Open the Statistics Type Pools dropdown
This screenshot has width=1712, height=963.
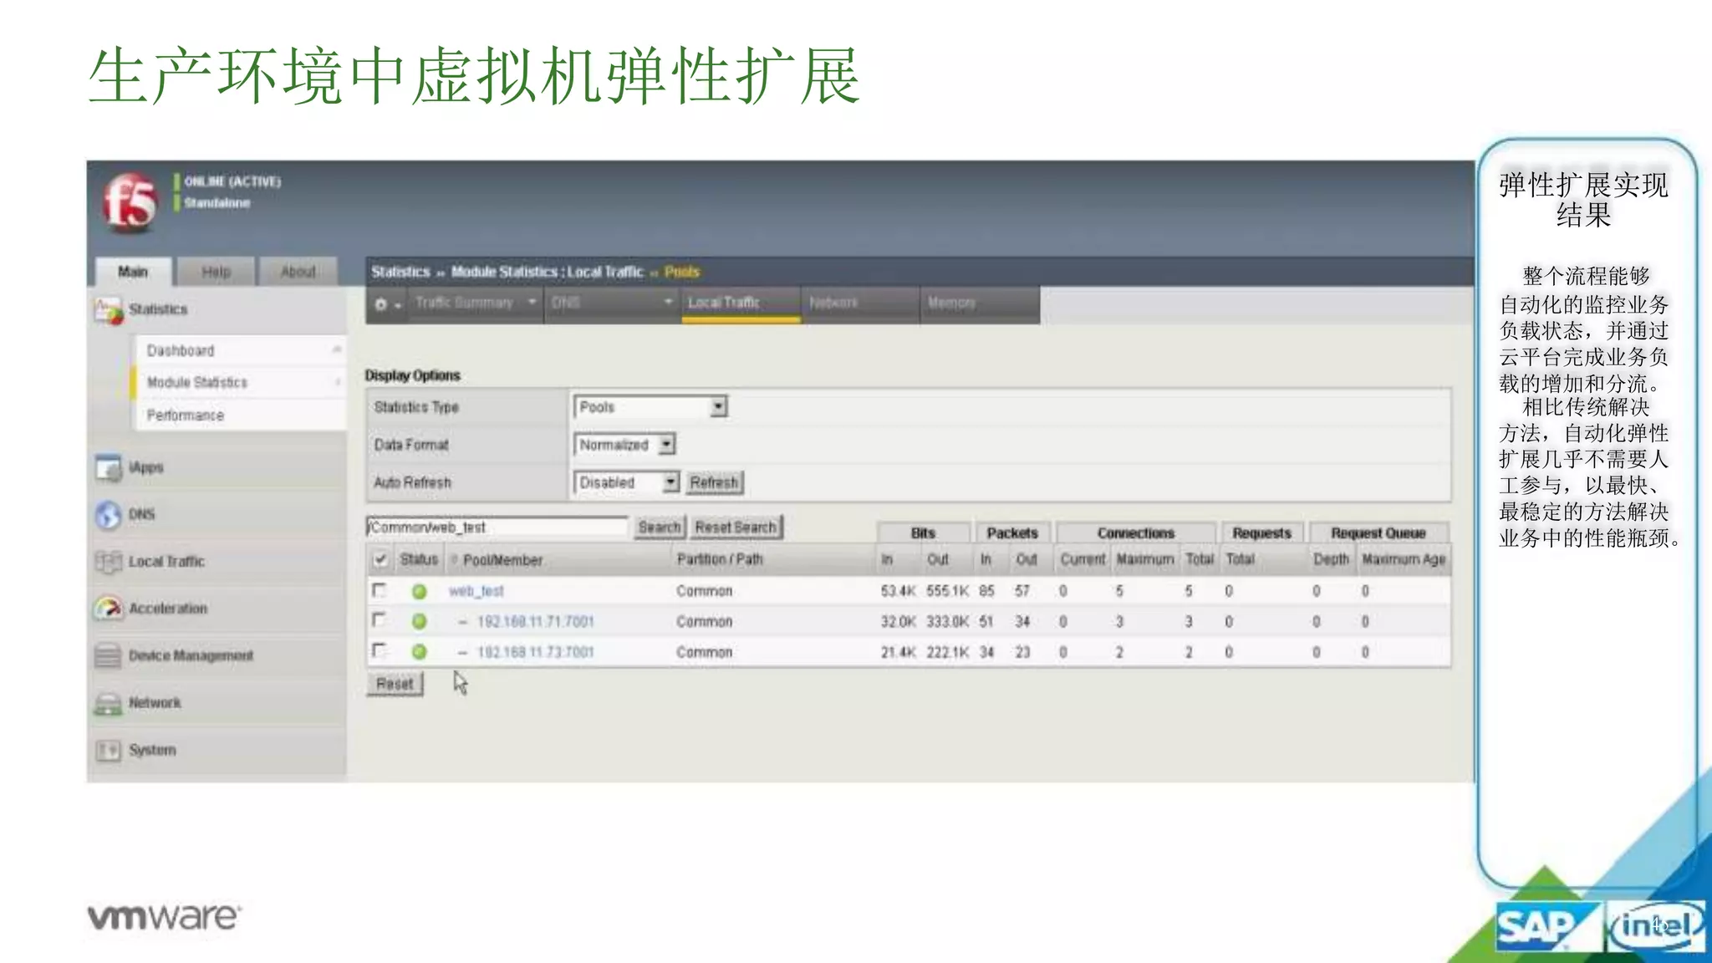click(650, 407)
